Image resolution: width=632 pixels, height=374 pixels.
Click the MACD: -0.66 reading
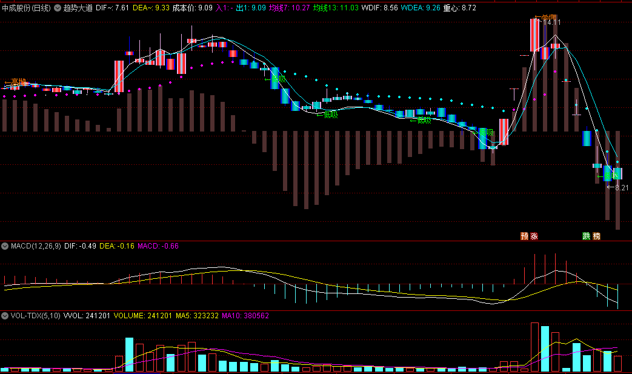(158, 246)
